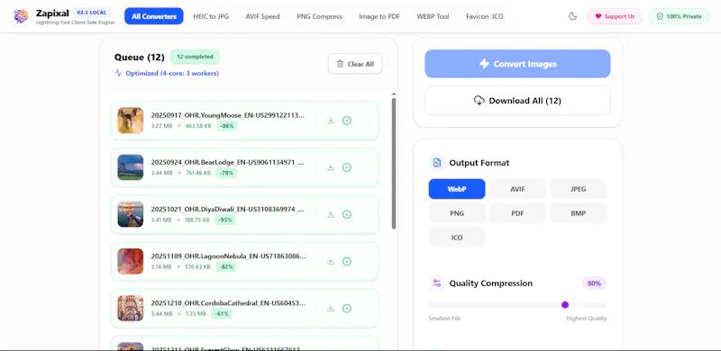Toggle dark mode moon icon
Screen dimensions: 721x351
(x=572, y=16)
